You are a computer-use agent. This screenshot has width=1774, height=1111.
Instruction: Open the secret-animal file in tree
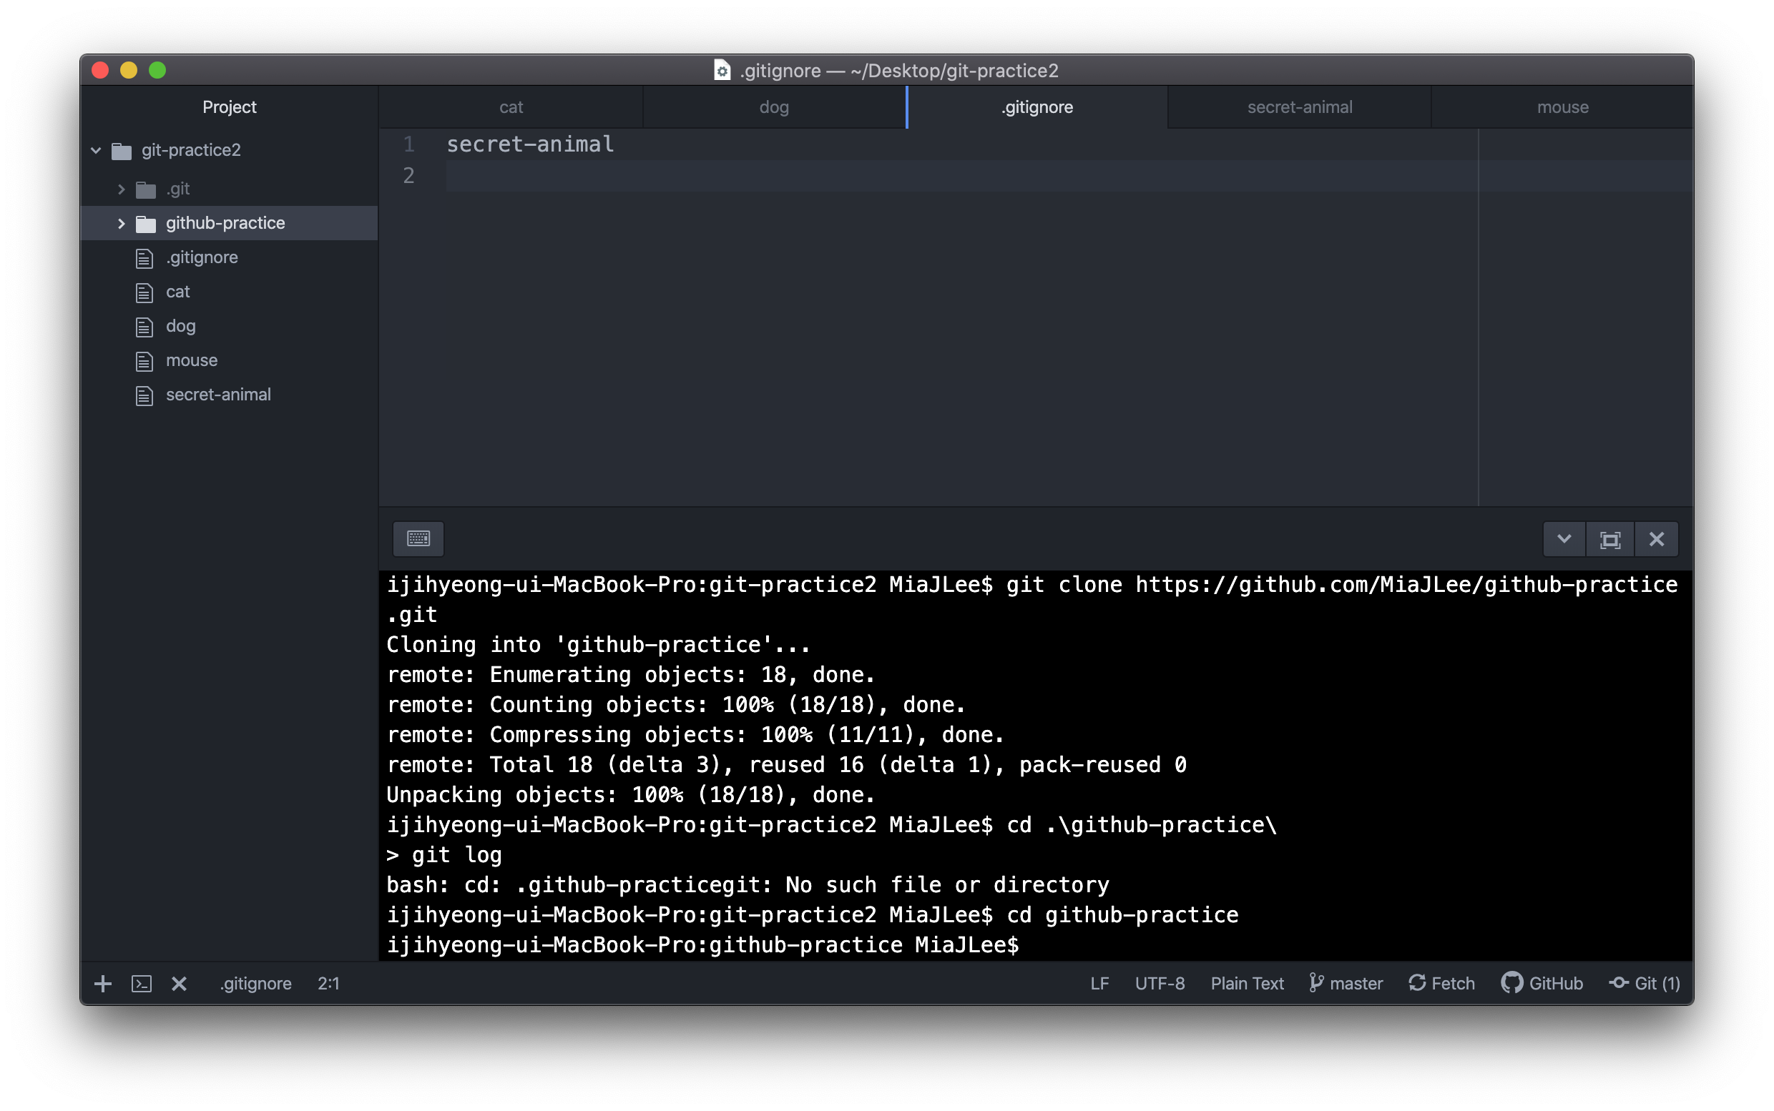pos(217,395)
